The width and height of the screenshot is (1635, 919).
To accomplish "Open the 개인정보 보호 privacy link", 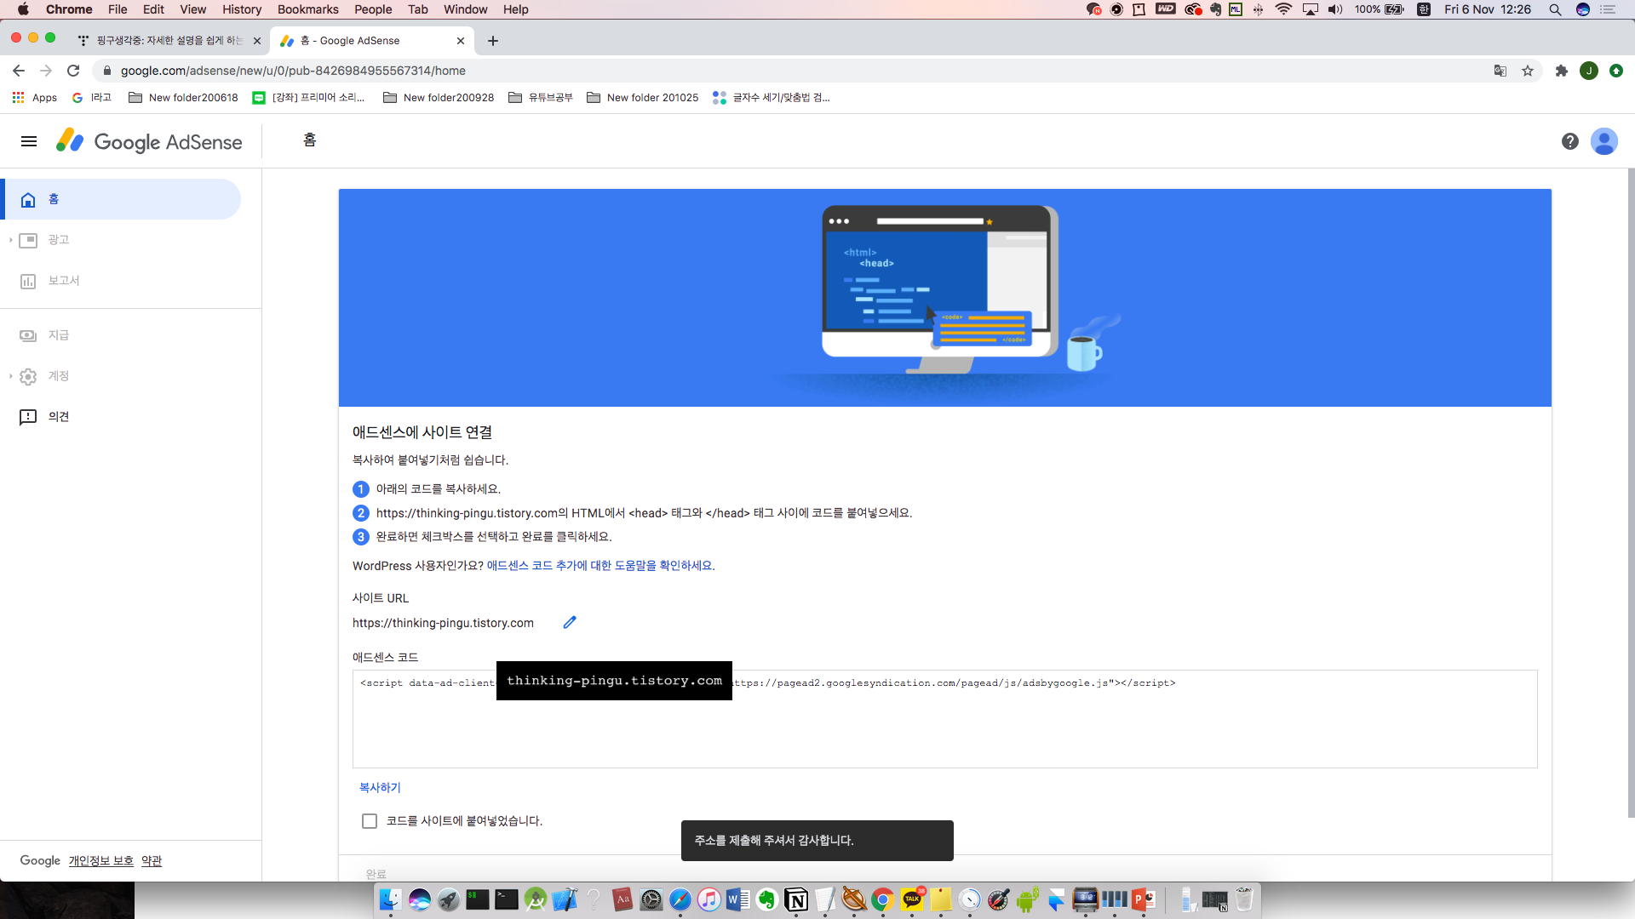I will click(x=100, y=861).
